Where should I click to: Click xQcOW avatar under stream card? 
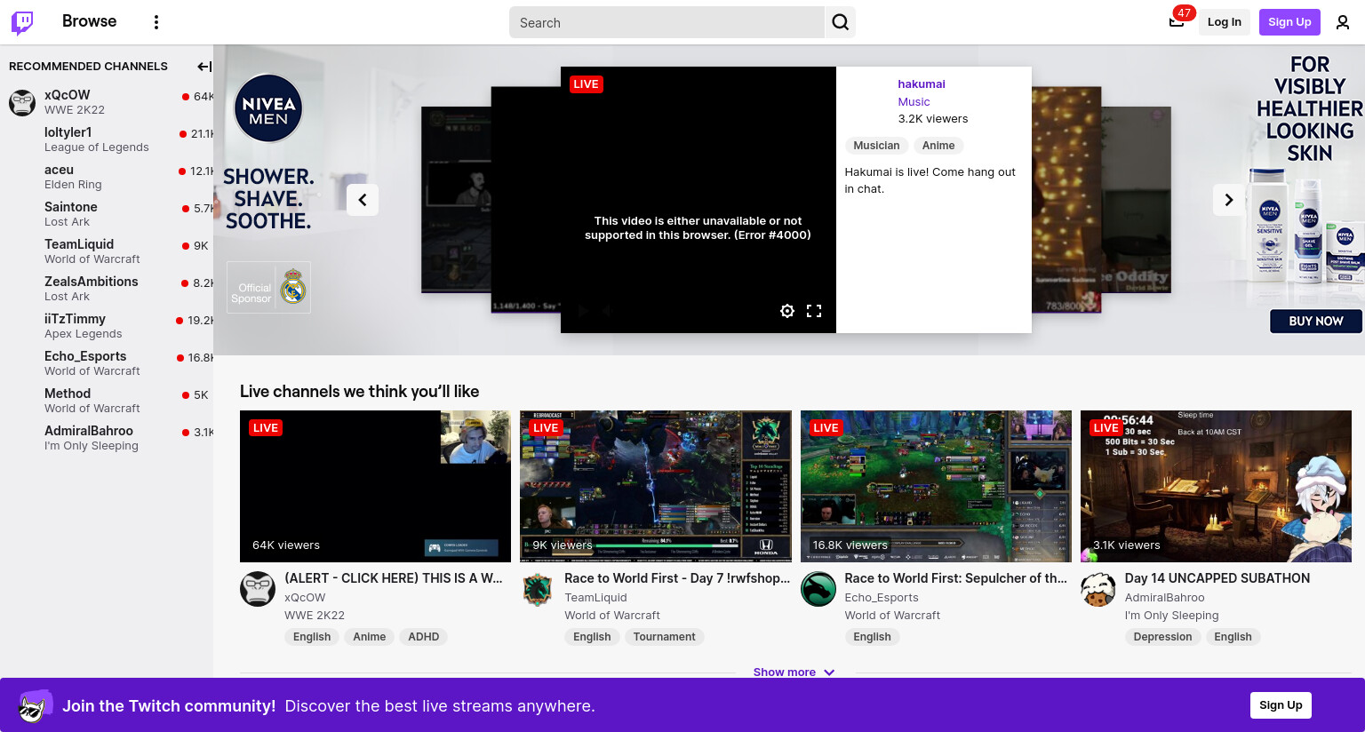[x=258, y=589]
